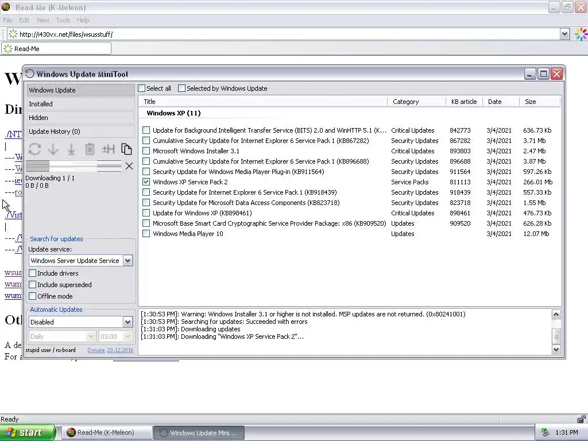Click the log scrollbar down arrow

coord(556,349)
